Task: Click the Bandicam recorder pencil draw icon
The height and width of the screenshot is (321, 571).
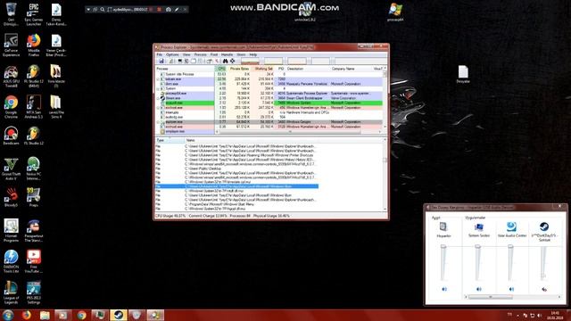Action: tap(177, 10)
